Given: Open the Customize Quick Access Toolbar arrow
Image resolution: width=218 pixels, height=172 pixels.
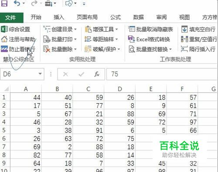Looking at the screenshot, I should pos(84,3).
